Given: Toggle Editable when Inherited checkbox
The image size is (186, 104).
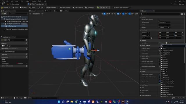Looking at the screenshot, I should 160,20.
